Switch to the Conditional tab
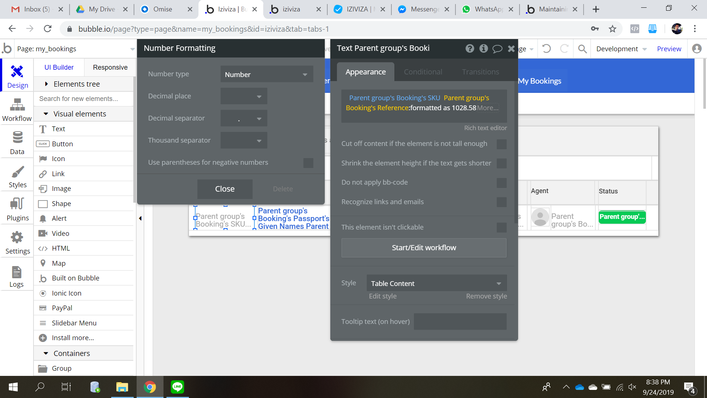 point(423,72)
